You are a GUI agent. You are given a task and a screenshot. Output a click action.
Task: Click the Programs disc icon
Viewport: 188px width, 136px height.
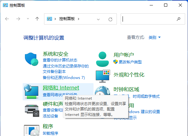(x=32, y=130)
